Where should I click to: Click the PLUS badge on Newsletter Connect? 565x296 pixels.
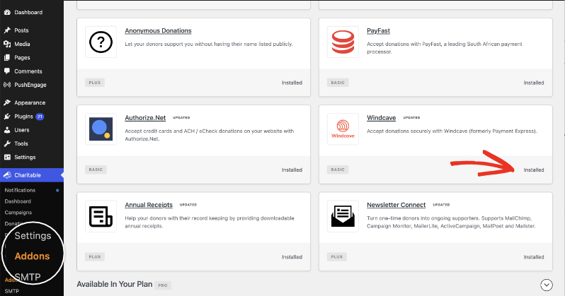[x=336, y=257]
